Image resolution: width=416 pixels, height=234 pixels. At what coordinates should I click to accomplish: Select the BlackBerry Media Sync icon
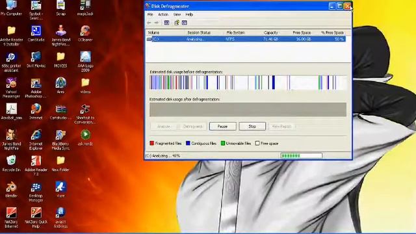pyautogui.click(x=60, y=140)
